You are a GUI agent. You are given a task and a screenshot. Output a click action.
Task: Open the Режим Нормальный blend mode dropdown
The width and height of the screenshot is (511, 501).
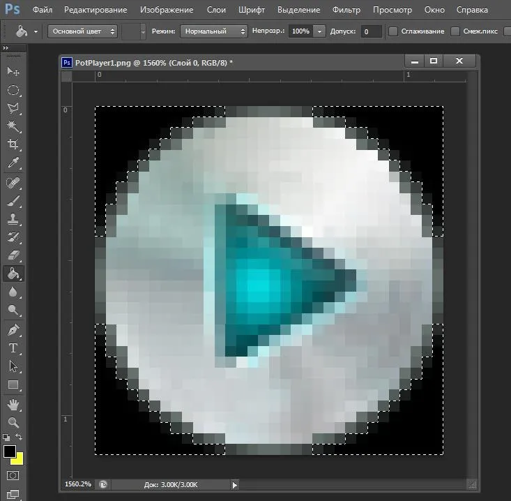tap(214, 31)
